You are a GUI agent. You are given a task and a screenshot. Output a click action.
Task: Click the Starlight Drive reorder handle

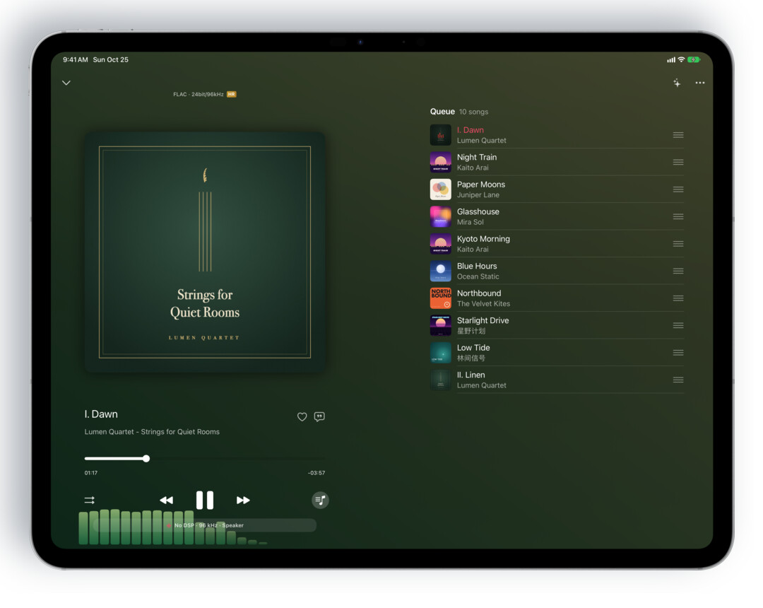678,326
